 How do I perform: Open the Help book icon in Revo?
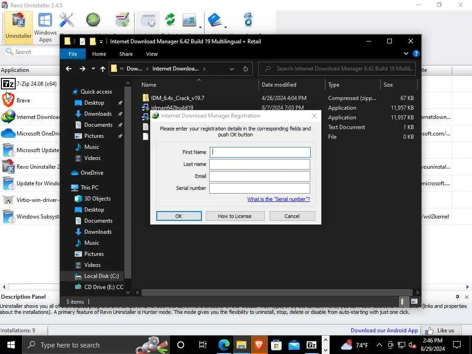(x=214, y=20)
